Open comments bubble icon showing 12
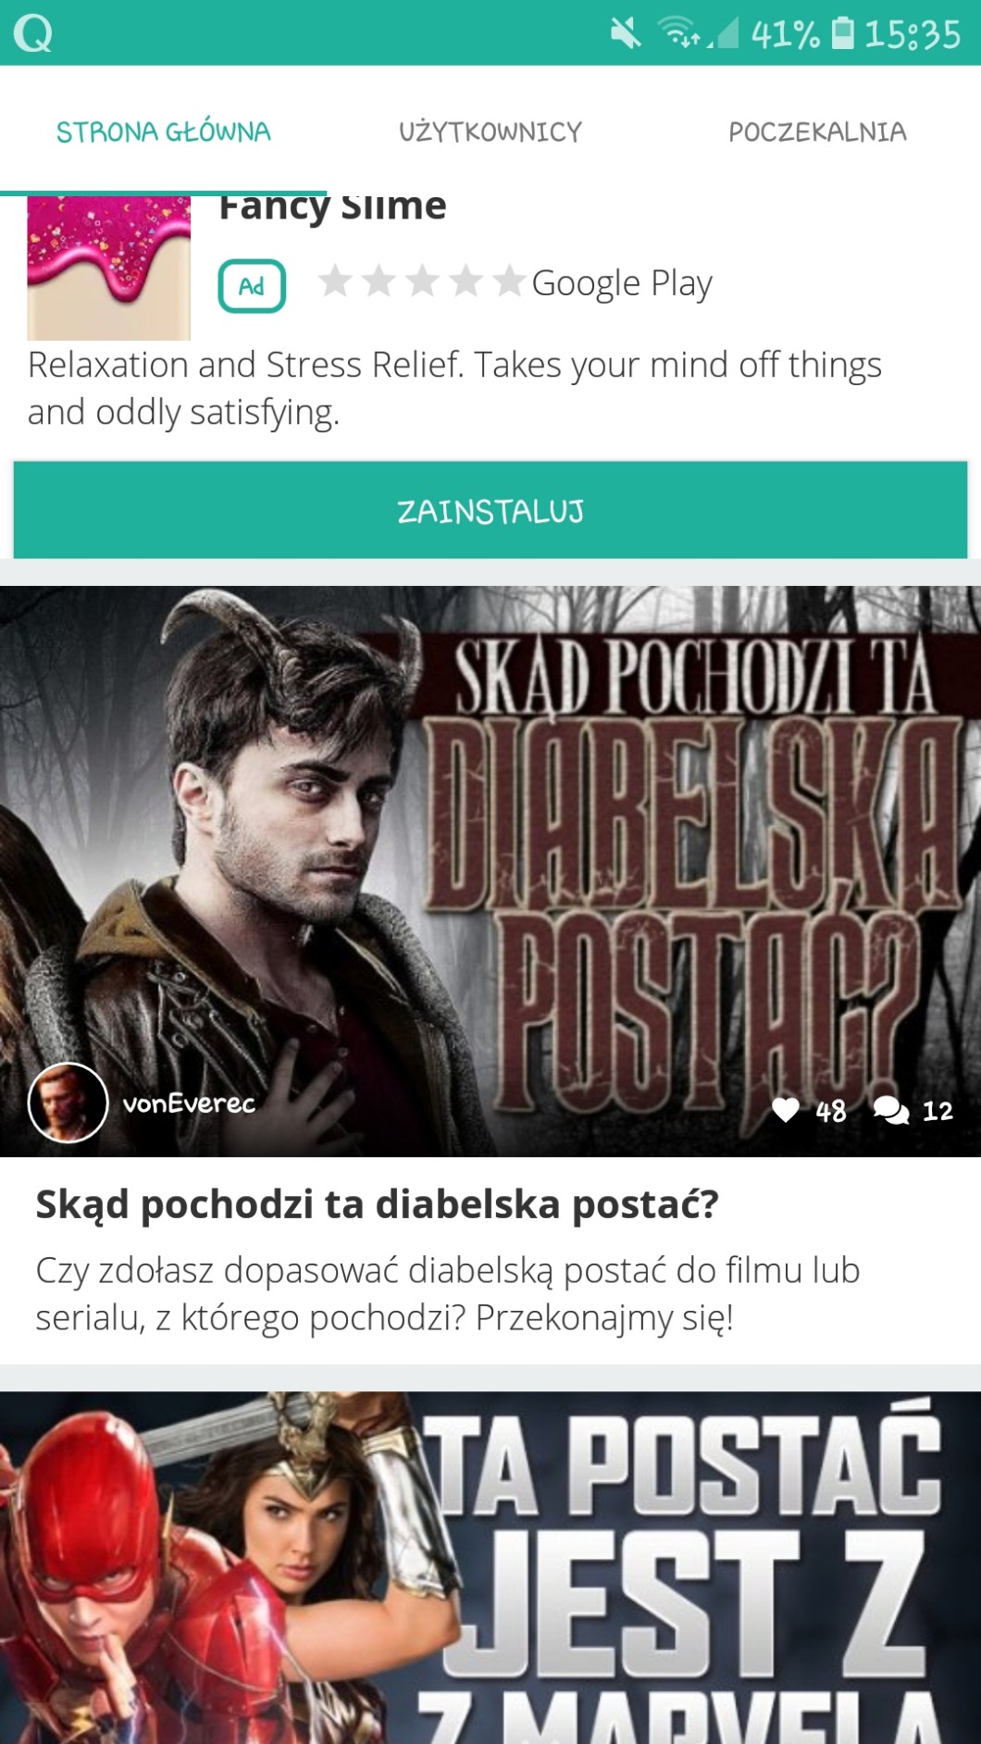 [891, 1109]
